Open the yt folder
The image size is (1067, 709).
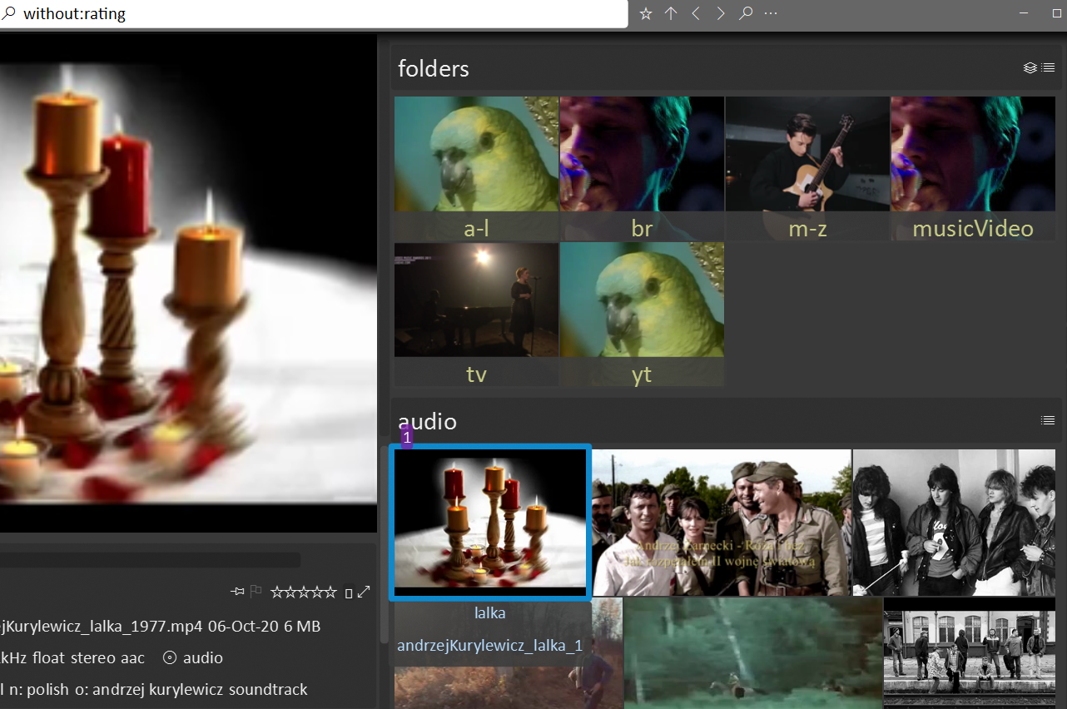coord(642,315)
